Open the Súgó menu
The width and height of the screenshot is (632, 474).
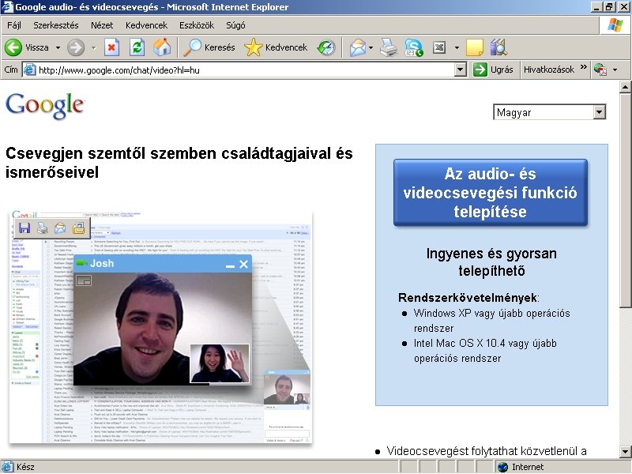tap(235, 25)
